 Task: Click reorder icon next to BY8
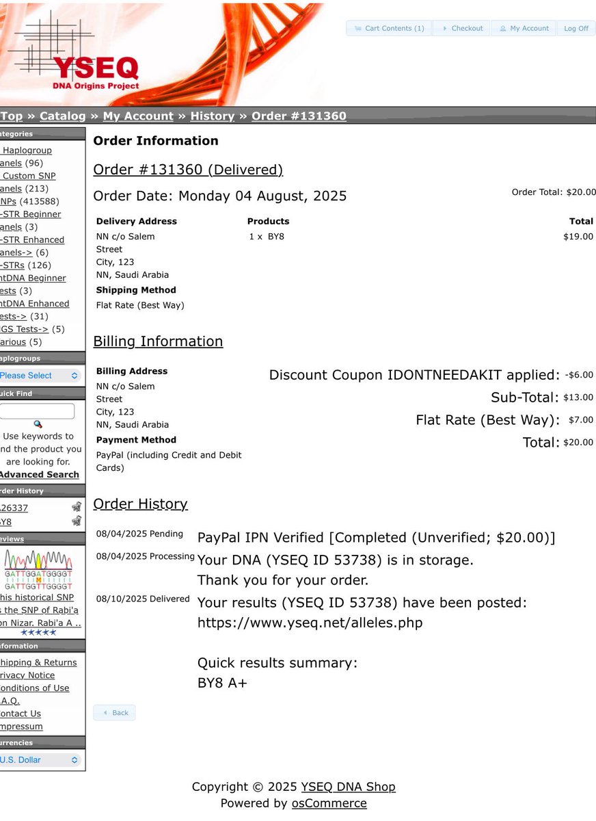click(77, 521)
